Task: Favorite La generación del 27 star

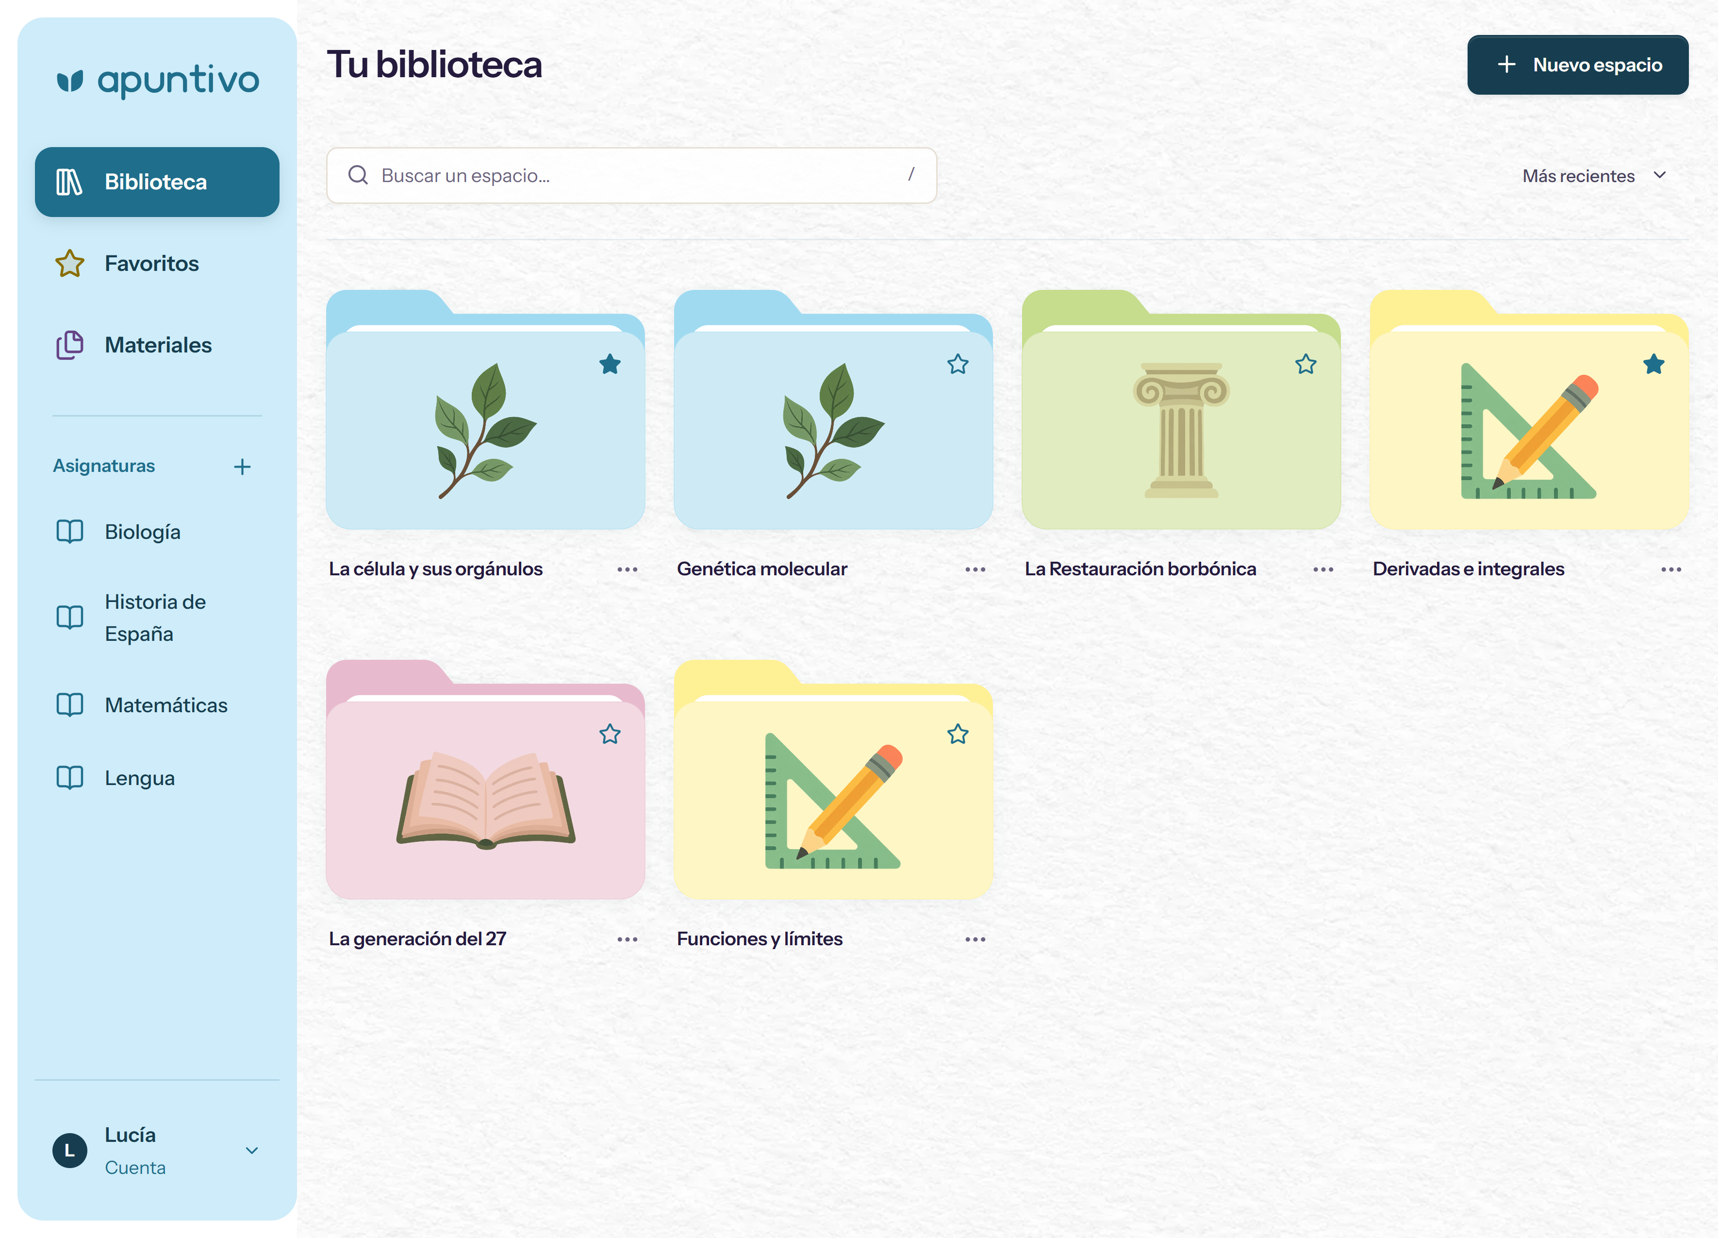Action: [x=610, y=734]
